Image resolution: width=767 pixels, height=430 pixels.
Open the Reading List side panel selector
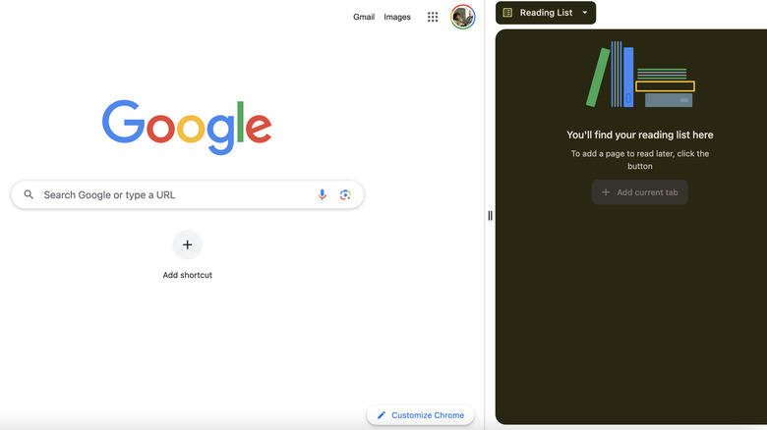546,13
